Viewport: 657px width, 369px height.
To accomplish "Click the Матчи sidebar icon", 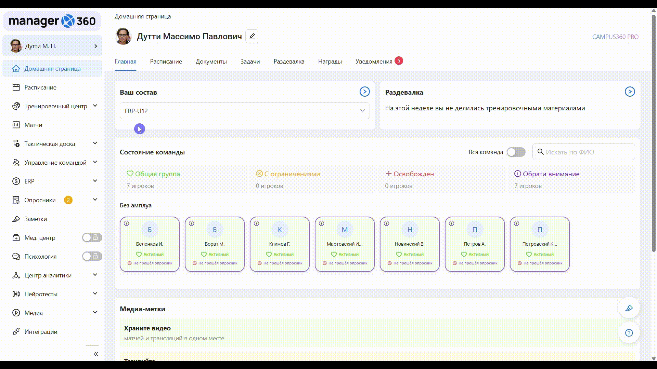I will click(x=16, y=125).
